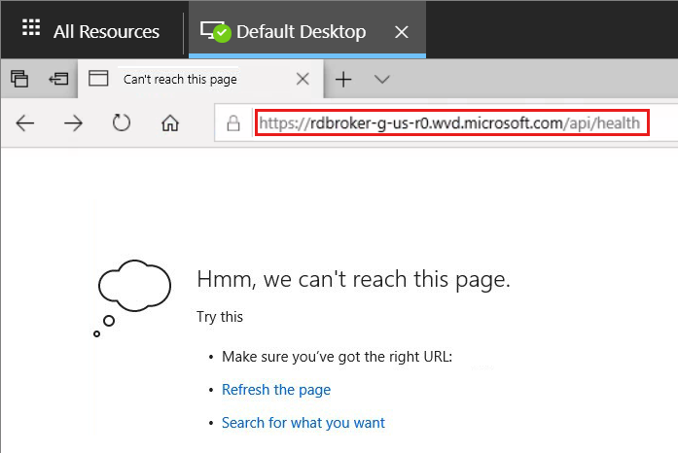Open a new browser tab
This screenshot has width=678, height=453.
point(342,80)
